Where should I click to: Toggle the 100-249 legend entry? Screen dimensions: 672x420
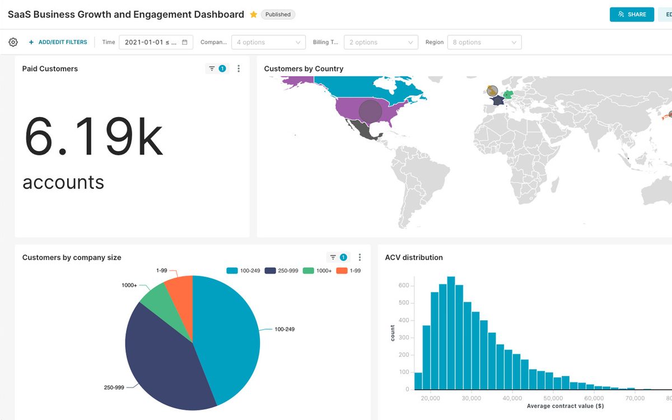243,270
